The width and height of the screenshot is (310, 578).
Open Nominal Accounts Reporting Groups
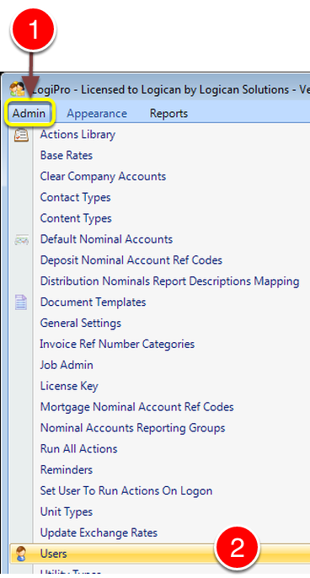pyautogui.click(x=132, y=428)
